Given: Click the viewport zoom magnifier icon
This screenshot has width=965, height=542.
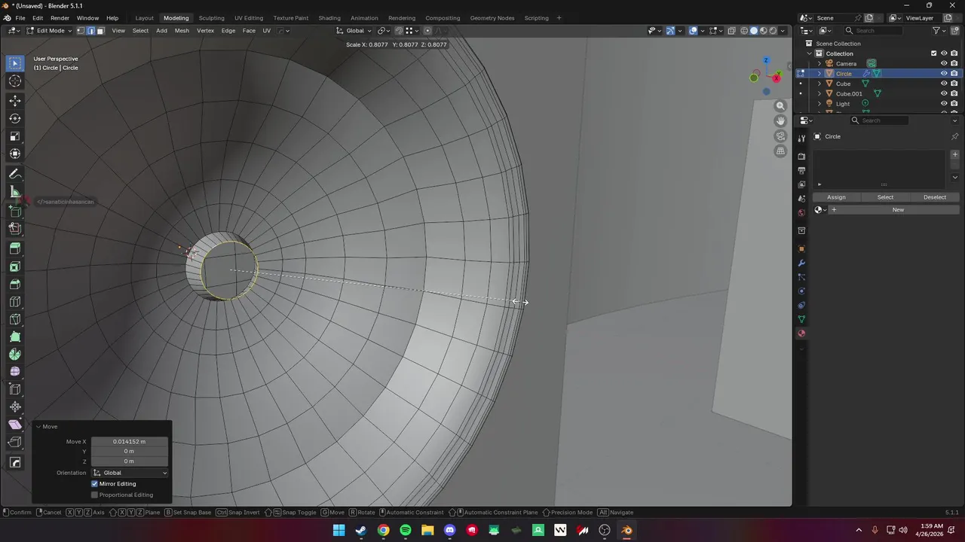Looking at the screenshot, I should click(780, 106).
